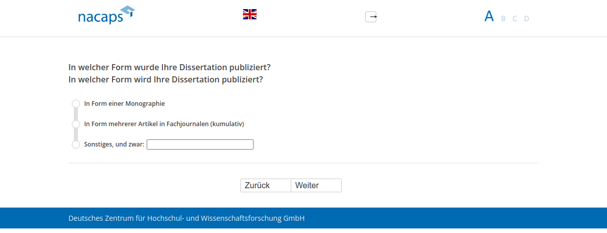Screen dimensions: 607x233
Task: Choose font size option B
Action: click(x=503, y=19)
